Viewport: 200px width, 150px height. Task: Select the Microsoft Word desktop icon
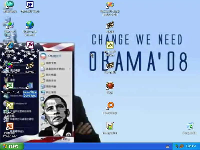[x=30, y=4]
